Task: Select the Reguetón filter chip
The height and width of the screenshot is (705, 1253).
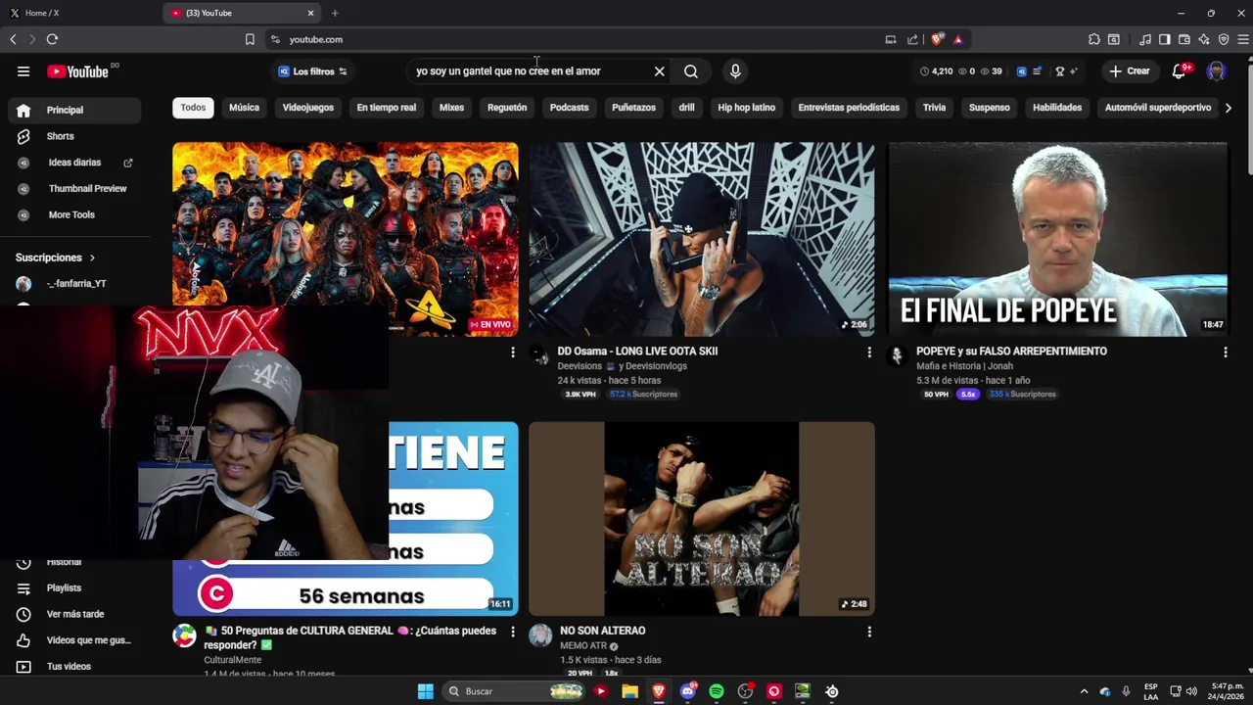Action: click(x=507, y=108)
